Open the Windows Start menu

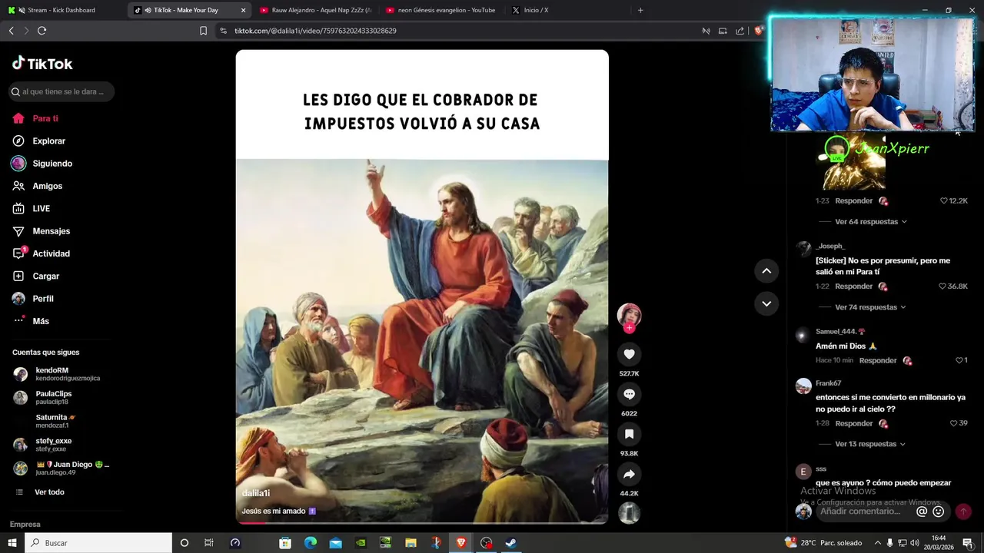coord(12,543)
